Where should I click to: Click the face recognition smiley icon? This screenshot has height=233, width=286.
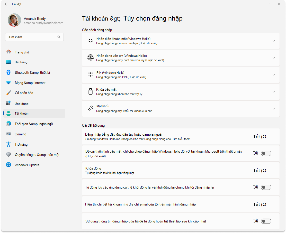click(91, 41)
